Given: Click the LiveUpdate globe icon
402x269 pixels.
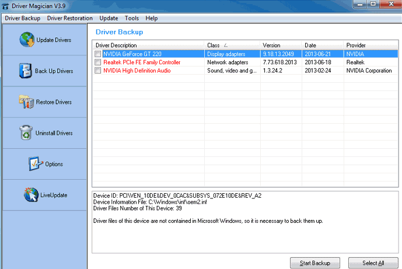Looking at the screenshot, I should pyautogui.click(x=31, y=195).
